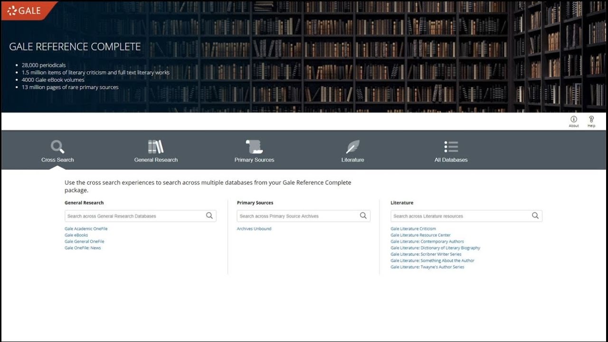Click the cross search instructions paragraph
Screen dimensions: 608x342
pos(208,186)
